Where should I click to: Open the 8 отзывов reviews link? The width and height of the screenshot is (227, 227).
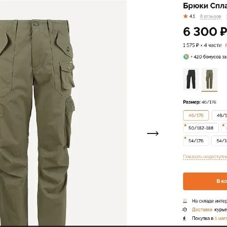211,16
